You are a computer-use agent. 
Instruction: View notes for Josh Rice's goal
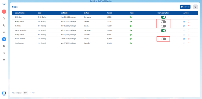tap(131, 26)
